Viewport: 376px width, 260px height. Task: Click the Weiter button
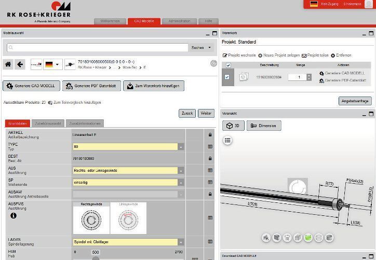206,113
